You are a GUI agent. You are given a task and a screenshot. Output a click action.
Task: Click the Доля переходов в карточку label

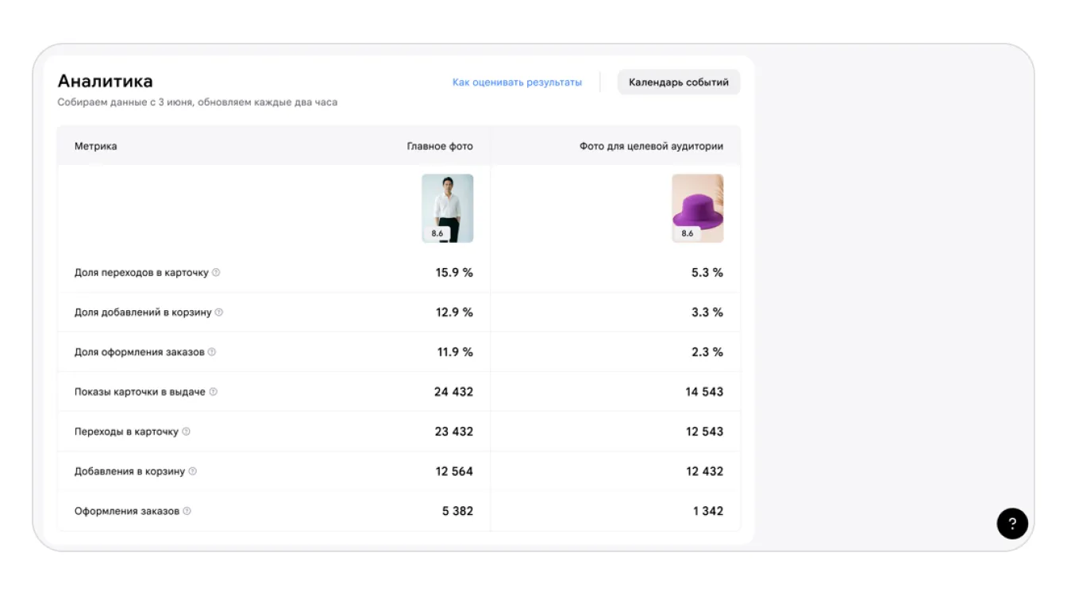click(x=141, y=272)
